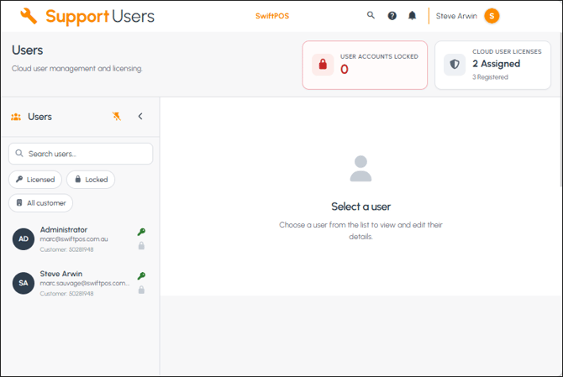Open the search magnifier in top bar
The image size is (563, 377).
pyautogui.click(x=371, y=15)
